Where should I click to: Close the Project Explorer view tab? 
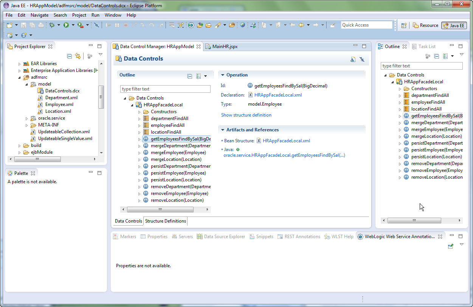50,47
